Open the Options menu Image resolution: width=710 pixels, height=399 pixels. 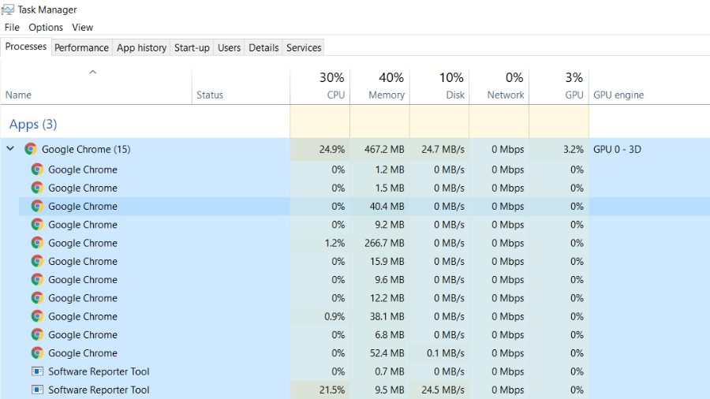click(x=46, y=27)
